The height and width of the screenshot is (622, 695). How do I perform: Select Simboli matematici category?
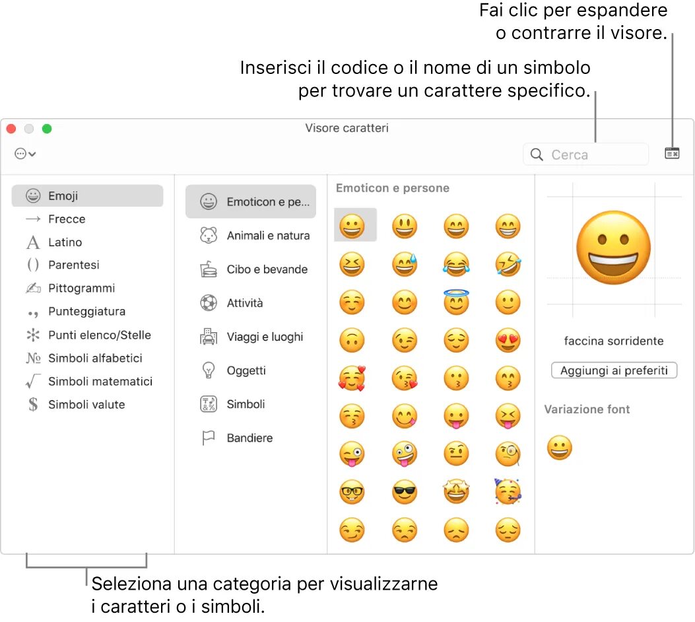pyautogui.click(x=87, y=381)
